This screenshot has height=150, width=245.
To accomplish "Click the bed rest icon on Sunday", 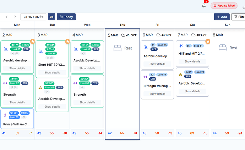I will point(222,48).
